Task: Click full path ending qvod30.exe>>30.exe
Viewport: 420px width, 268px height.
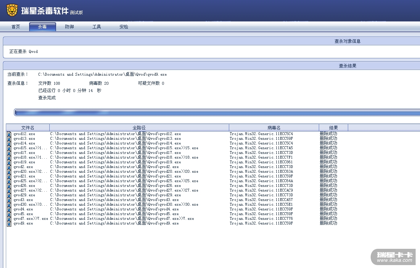Action: [x=124, y=205]
